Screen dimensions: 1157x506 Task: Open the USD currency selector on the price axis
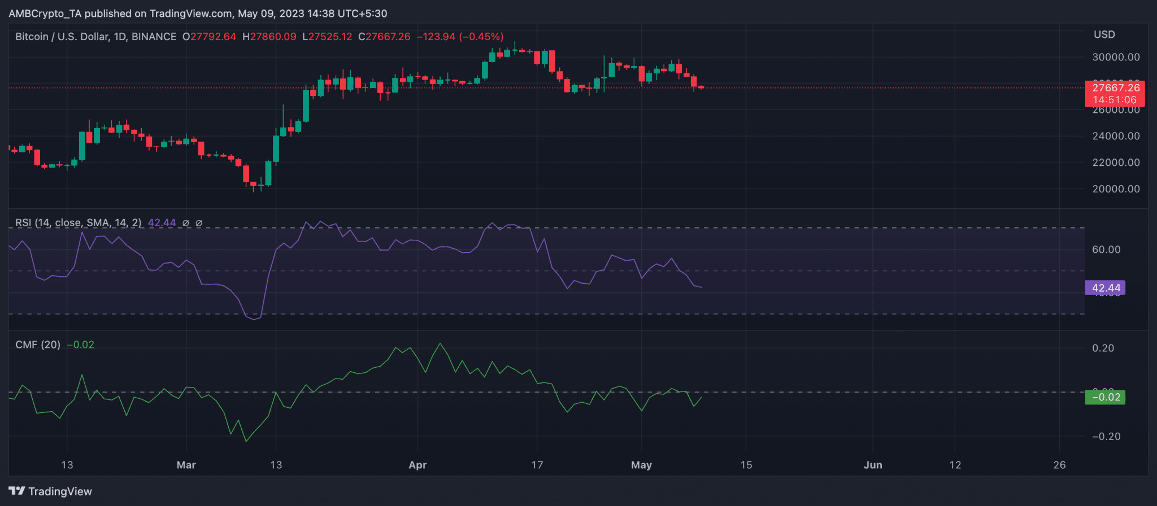(x=1104, y=35)
